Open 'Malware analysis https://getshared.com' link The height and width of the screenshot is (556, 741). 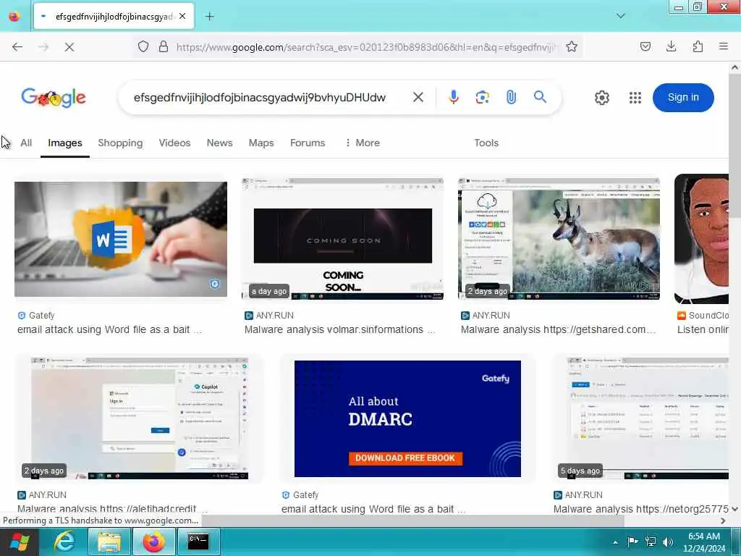(x=559, y=329)
